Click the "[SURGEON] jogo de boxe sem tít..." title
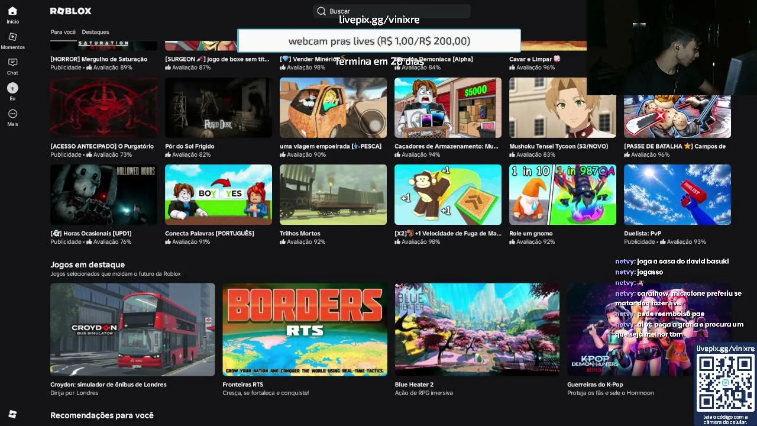This screenshot has width=757, height=426. click(217, 59)
